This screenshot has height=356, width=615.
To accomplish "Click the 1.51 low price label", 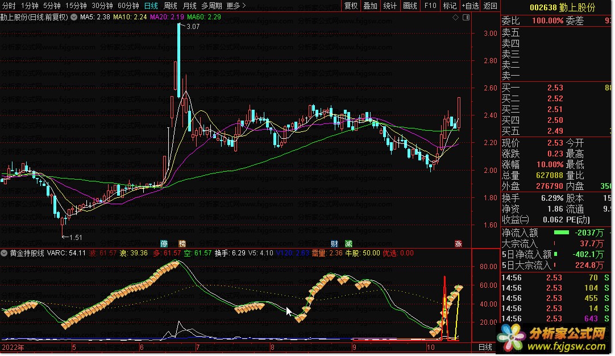I will (76, 238).
